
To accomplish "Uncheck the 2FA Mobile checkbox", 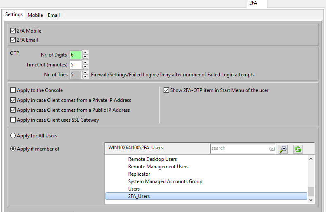I will point(13,31).
